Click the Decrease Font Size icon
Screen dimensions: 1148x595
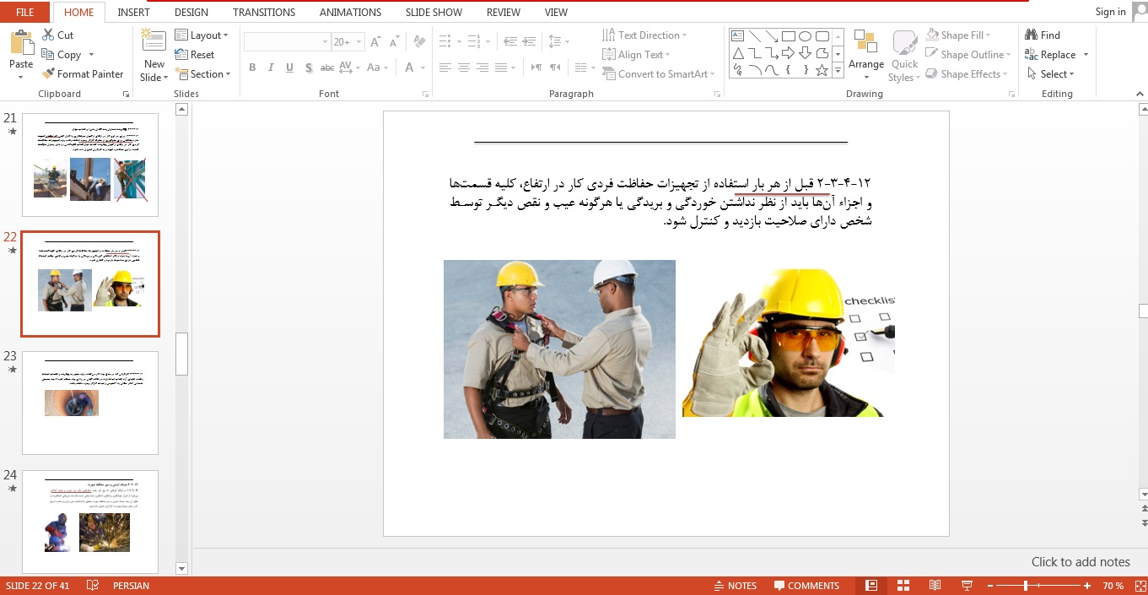pyautogui.click(x=395, y=41)
